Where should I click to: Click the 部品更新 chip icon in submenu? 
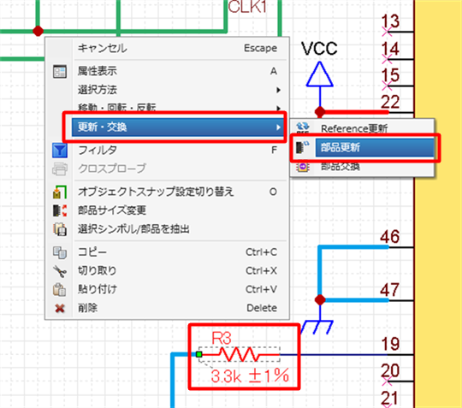tap(303, 147)
